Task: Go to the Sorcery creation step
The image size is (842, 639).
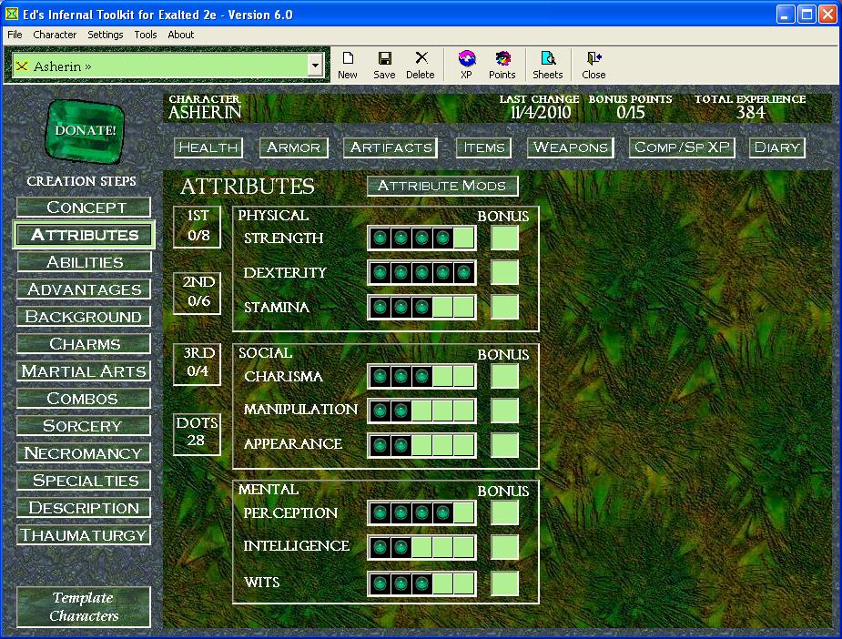Action: pos(84,426)
